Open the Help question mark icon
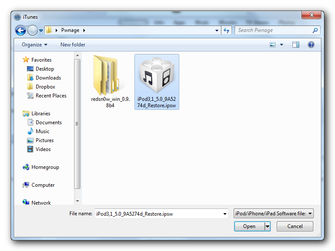The width and height of the screenshot is (335, 251). pyautogui.click(x=311, y=45)
